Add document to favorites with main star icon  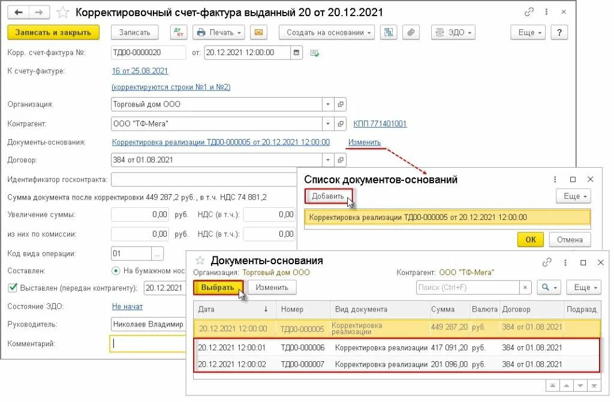62,13
